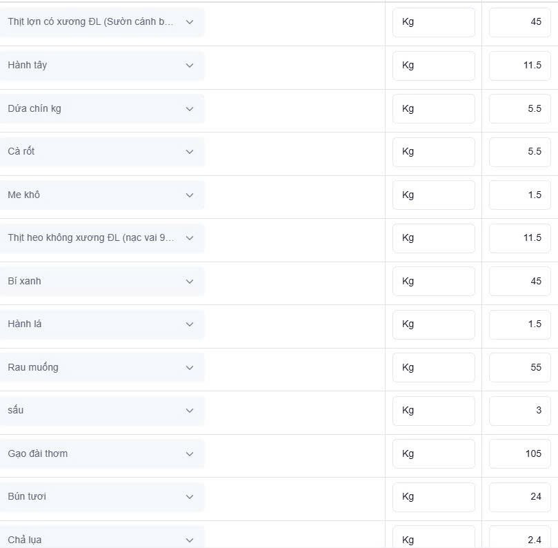Open the Thịt lợn có xương ĐL dropdown
The image size is (558, 548).
click(102, 22)
